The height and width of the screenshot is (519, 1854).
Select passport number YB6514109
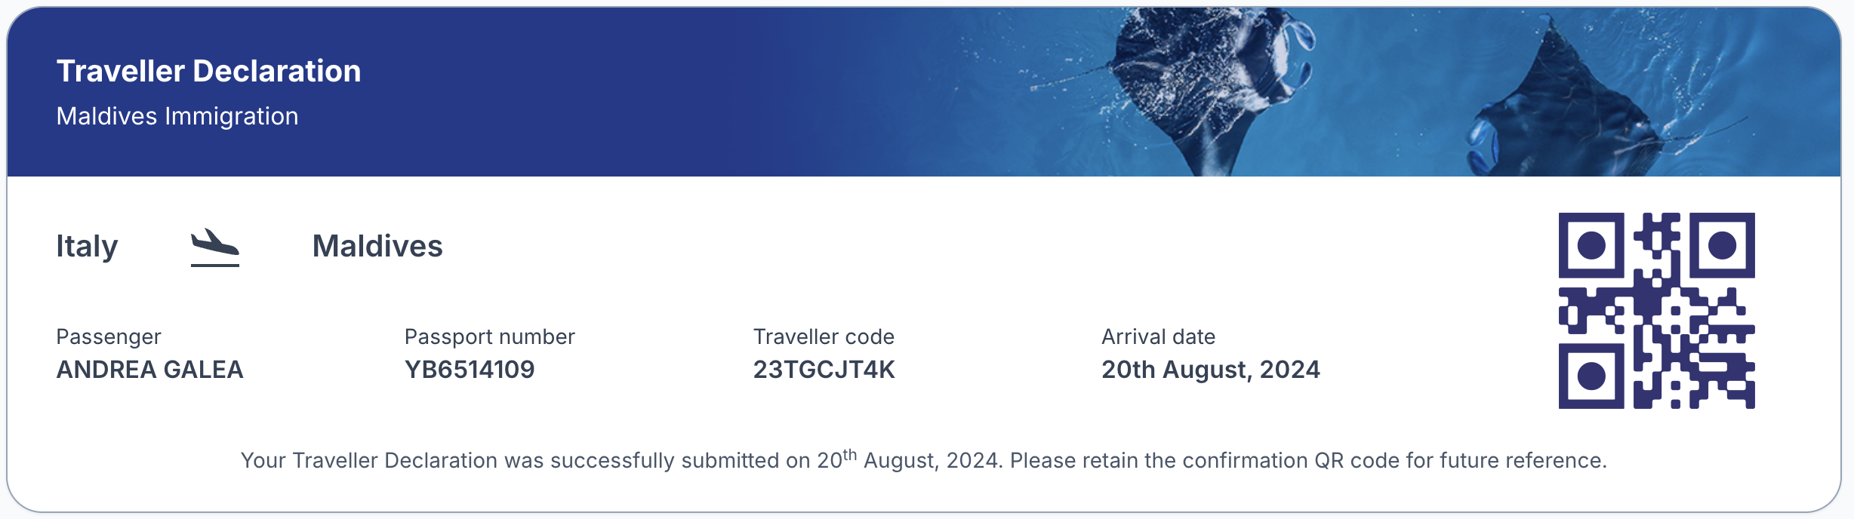[x=470, y=370]
